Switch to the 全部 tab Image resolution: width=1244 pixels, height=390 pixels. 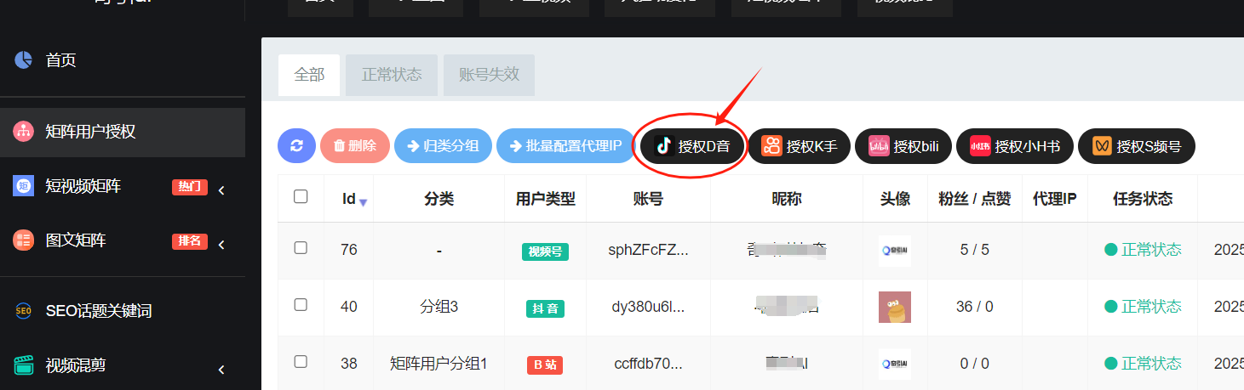click(309, 75)
